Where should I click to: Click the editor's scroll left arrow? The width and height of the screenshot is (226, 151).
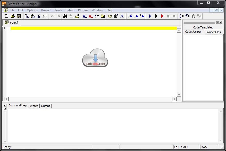pos(6,99)
